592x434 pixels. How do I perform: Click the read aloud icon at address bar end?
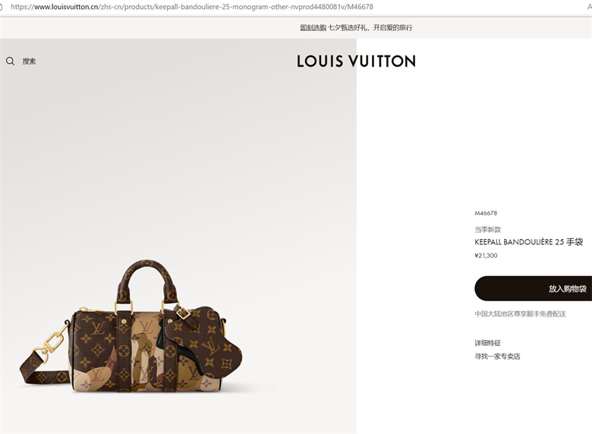tap(590, 7)
